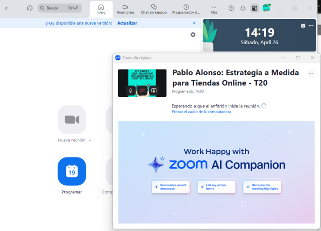Open the Programador tab
This screenshot has height=231, width=321.
click(x=186, y=9)
